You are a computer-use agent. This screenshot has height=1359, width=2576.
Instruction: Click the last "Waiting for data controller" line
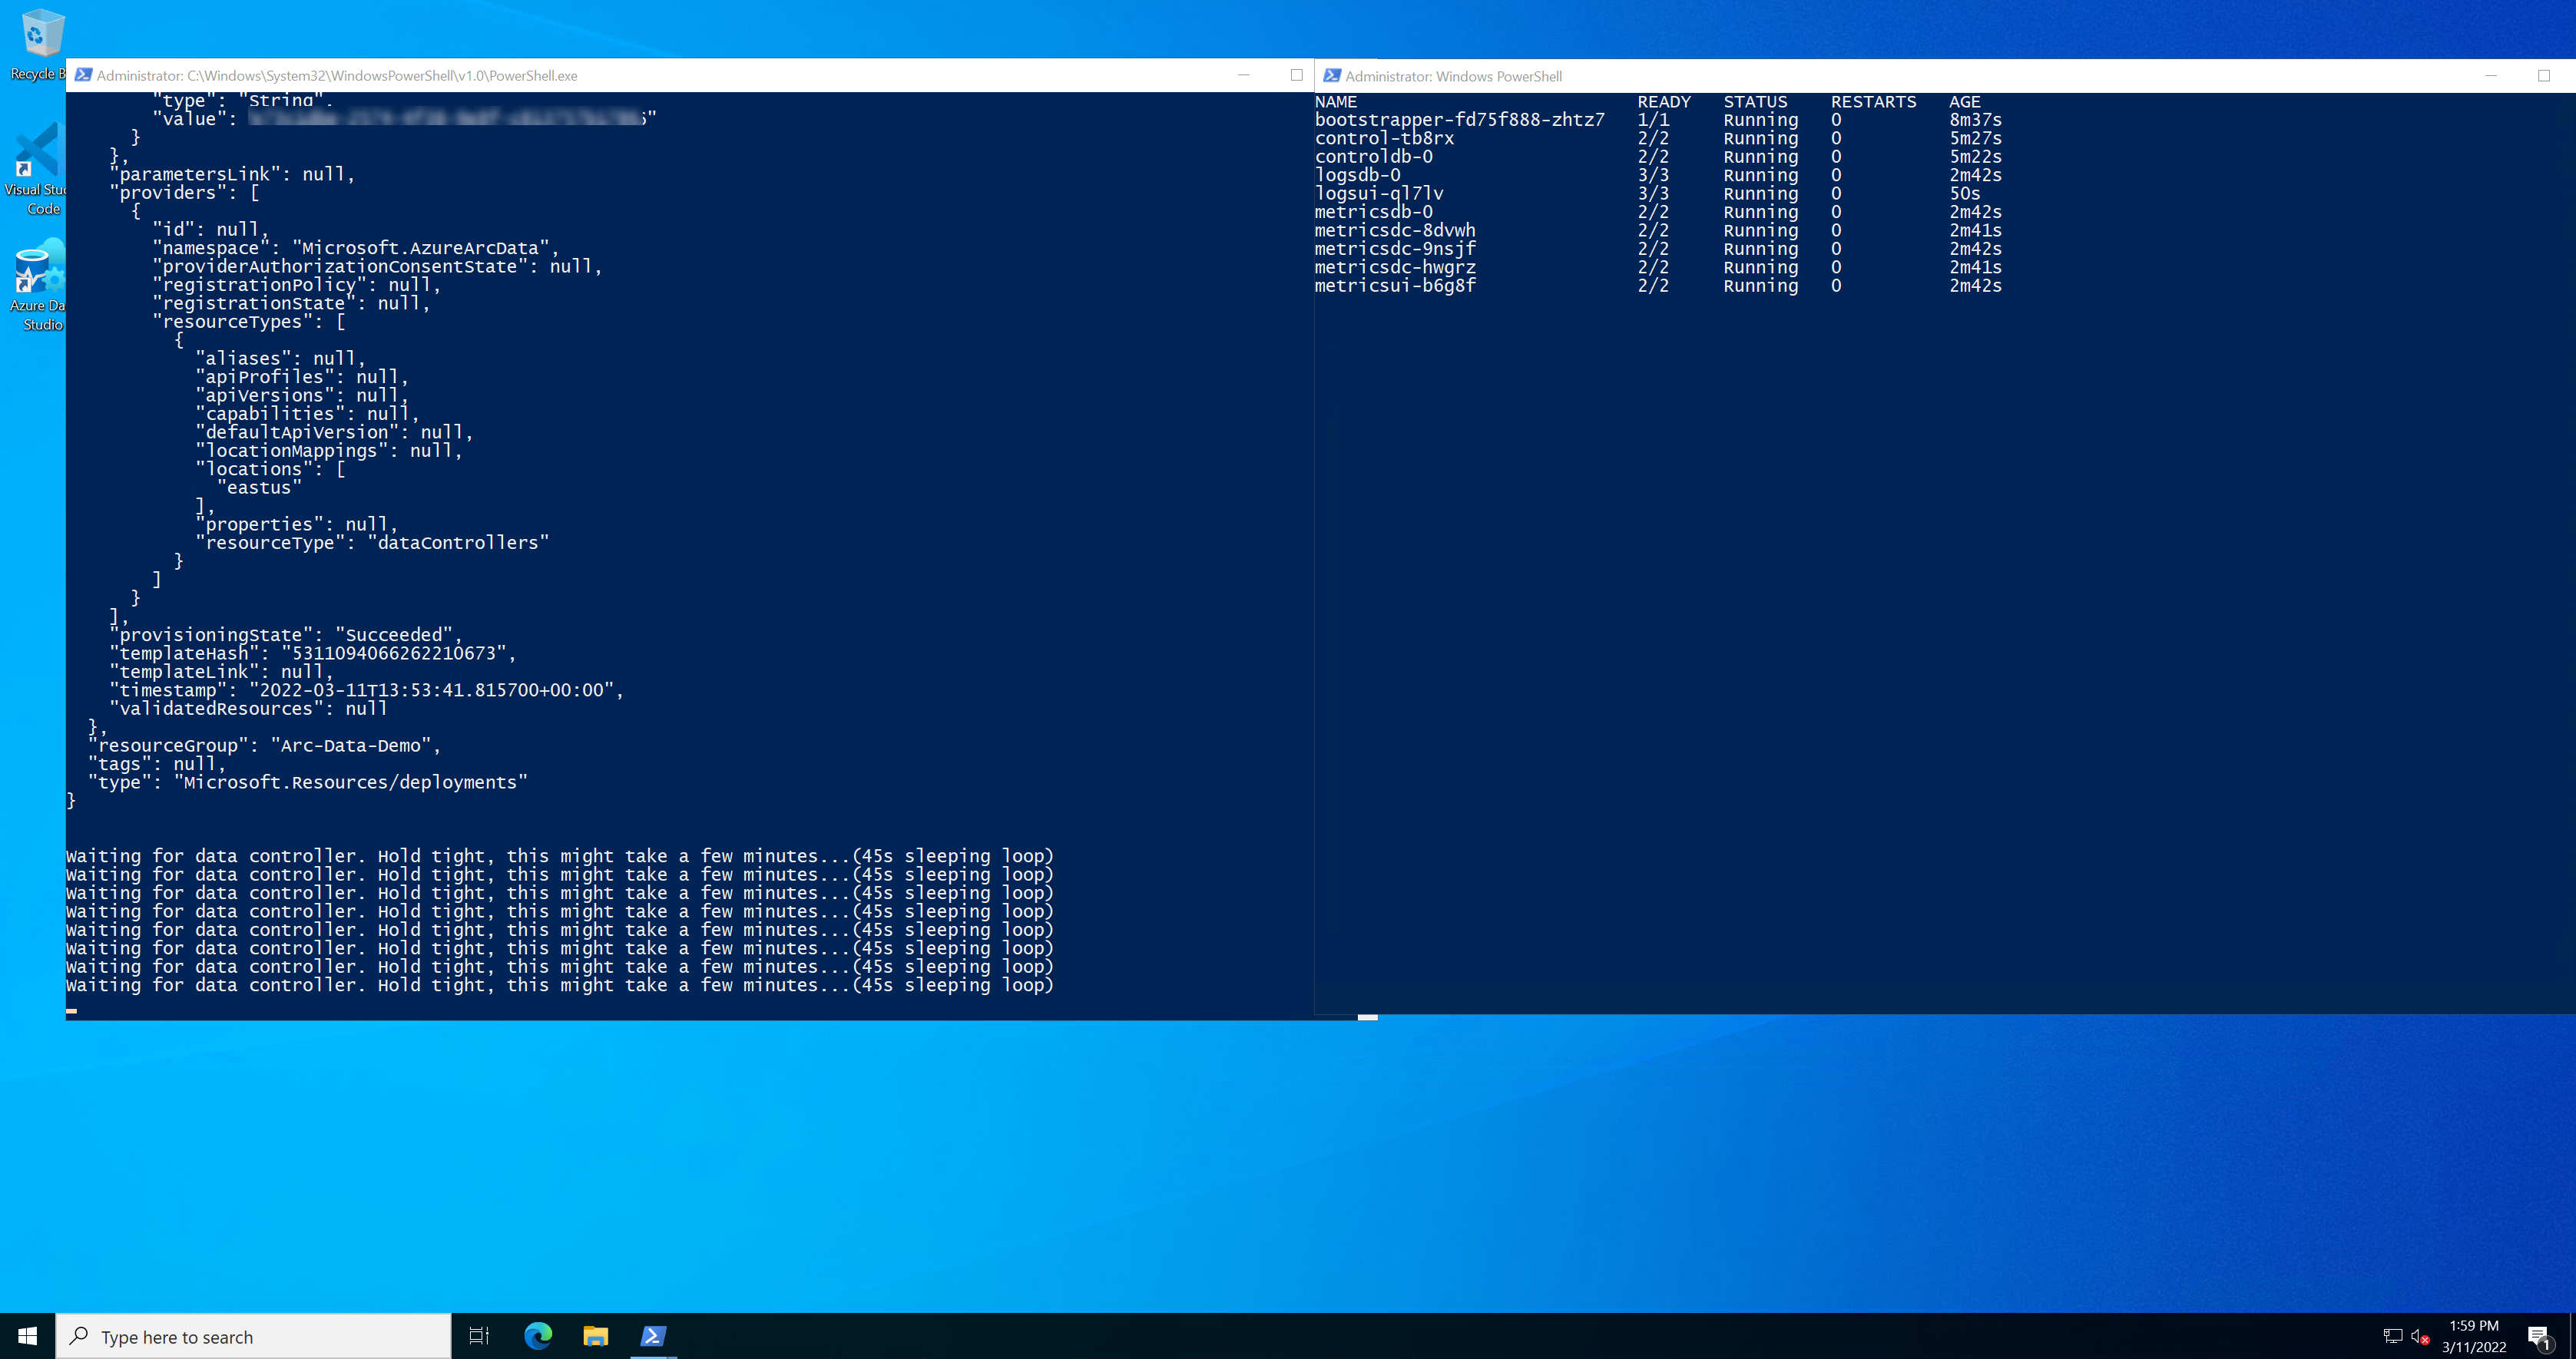click(x=560, y=986)
